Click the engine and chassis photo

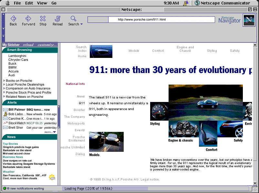pyautogui.click(x=184, y=129)
